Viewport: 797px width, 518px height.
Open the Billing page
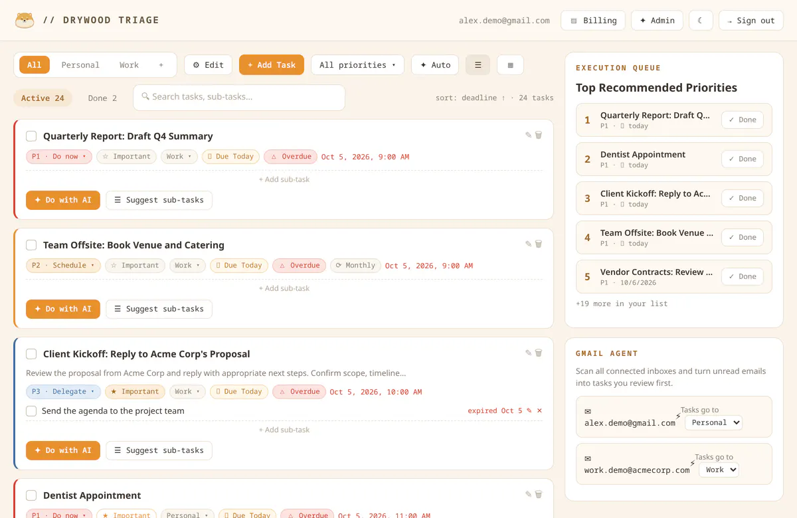[x=593, y=21]
